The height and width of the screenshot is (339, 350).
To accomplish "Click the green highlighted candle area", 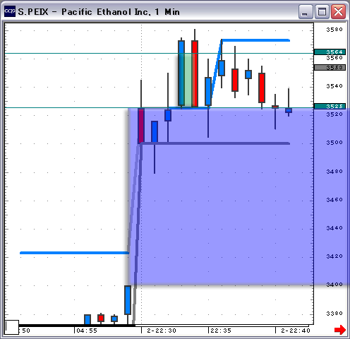I will coord(188,80).
